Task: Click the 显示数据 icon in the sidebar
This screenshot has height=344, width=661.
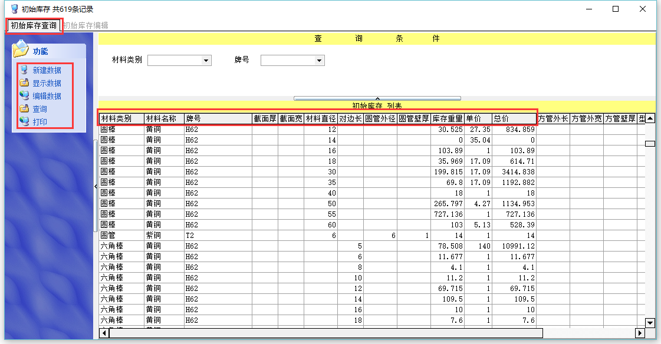Action: [x=24, y=83]
